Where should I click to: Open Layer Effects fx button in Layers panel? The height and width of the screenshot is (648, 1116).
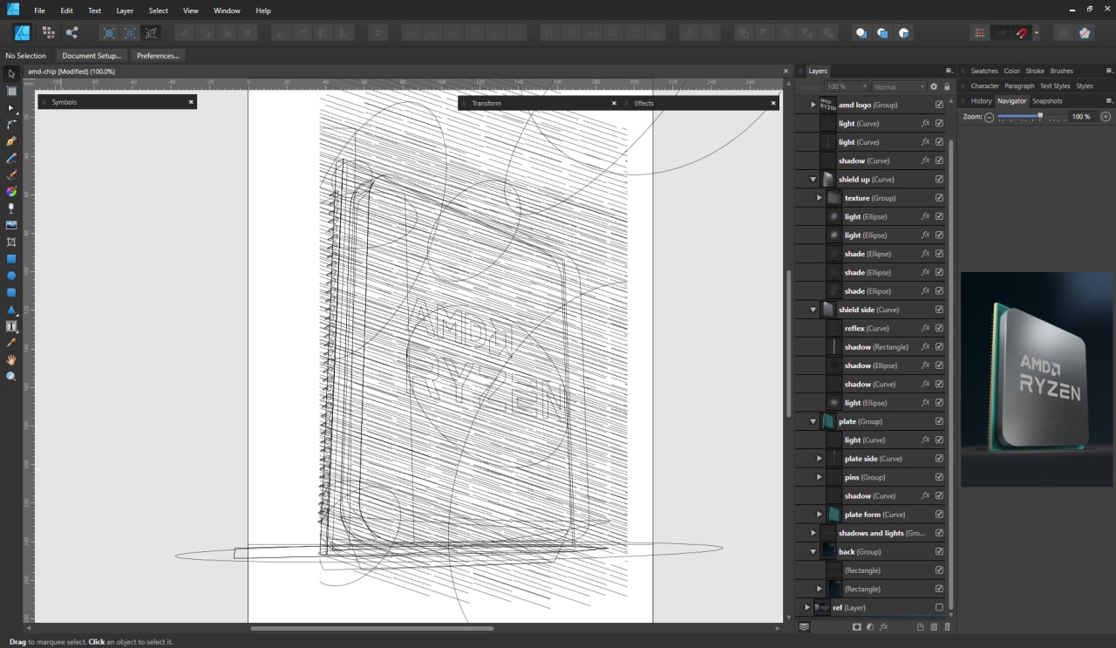point(883,626)
